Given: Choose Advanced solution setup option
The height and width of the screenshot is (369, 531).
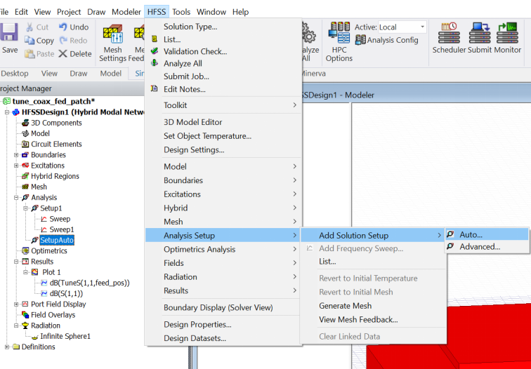Looking at the screenshot, I should pyautogui.click(x=479, y=247).
